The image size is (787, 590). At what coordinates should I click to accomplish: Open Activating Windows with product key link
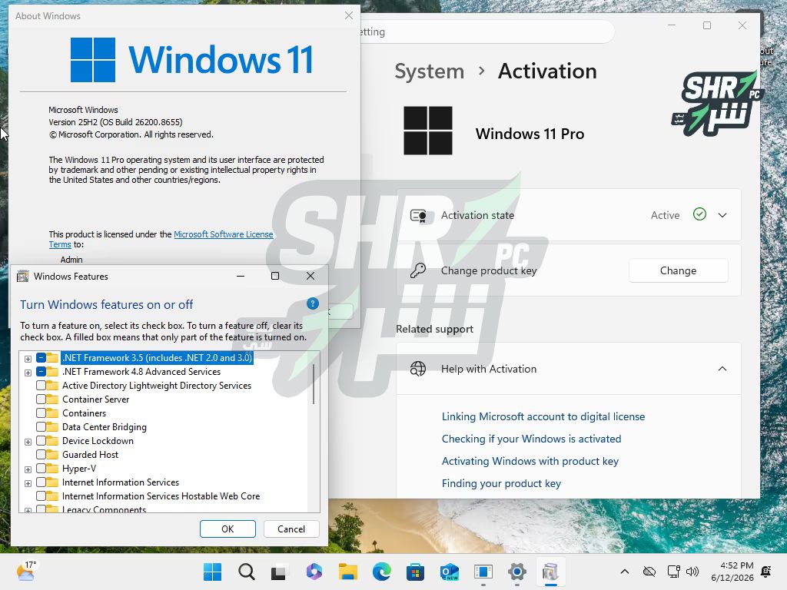point(530,461)
